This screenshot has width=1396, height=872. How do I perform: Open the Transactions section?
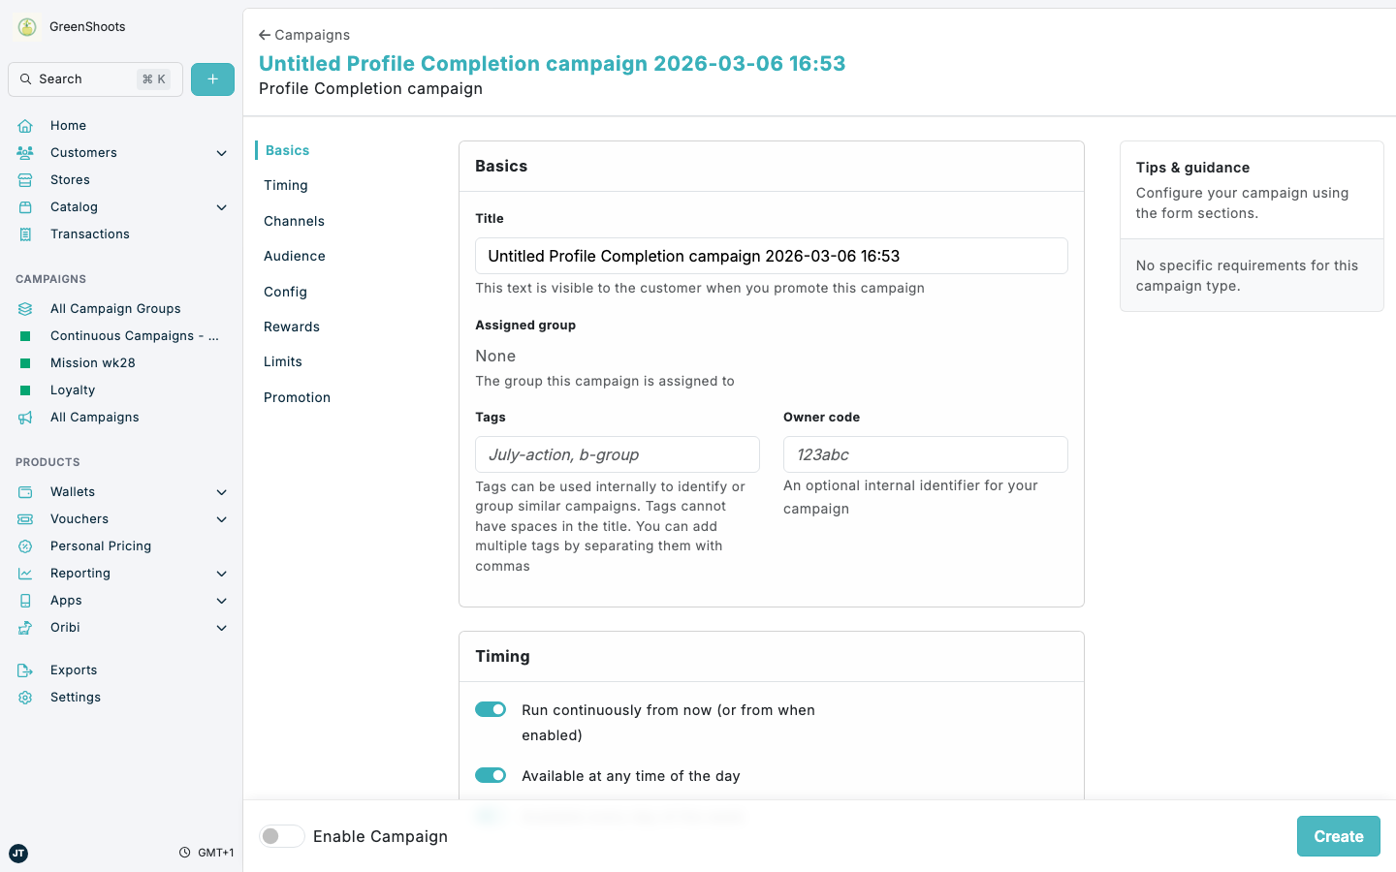pyautogui.click(x=89, y=234)
